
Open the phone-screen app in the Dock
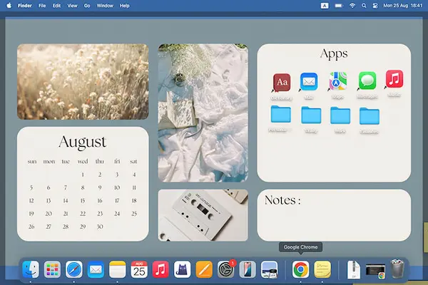[248, 269]
